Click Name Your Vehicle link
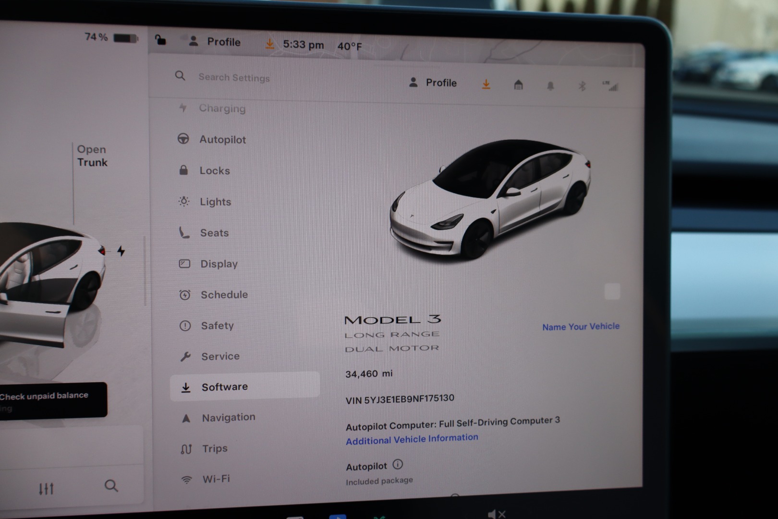 pyautogui.click(x=581, y=327)
